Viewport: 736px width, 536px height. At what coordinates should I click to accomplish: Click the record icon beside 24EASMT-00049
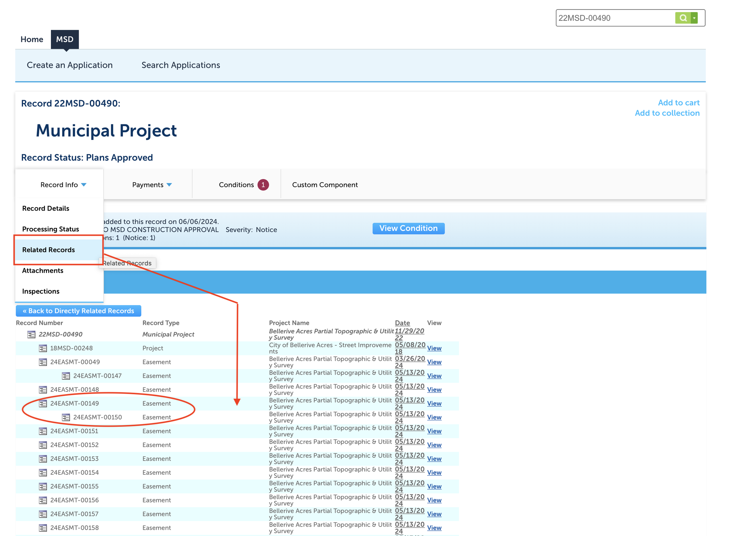point(42,362)
